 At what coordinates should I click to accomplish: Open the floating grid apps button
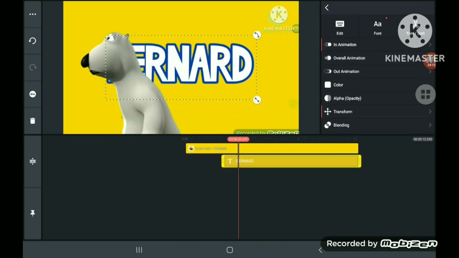[x=425, y=95]
